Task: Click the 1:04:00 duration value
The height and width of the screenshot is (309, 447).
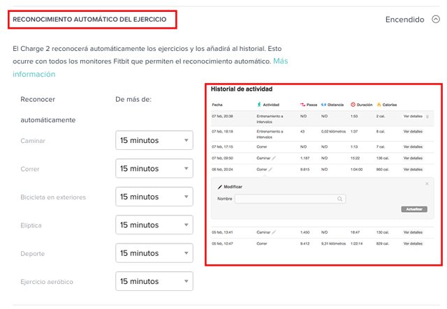Action: tap(357, 169)
